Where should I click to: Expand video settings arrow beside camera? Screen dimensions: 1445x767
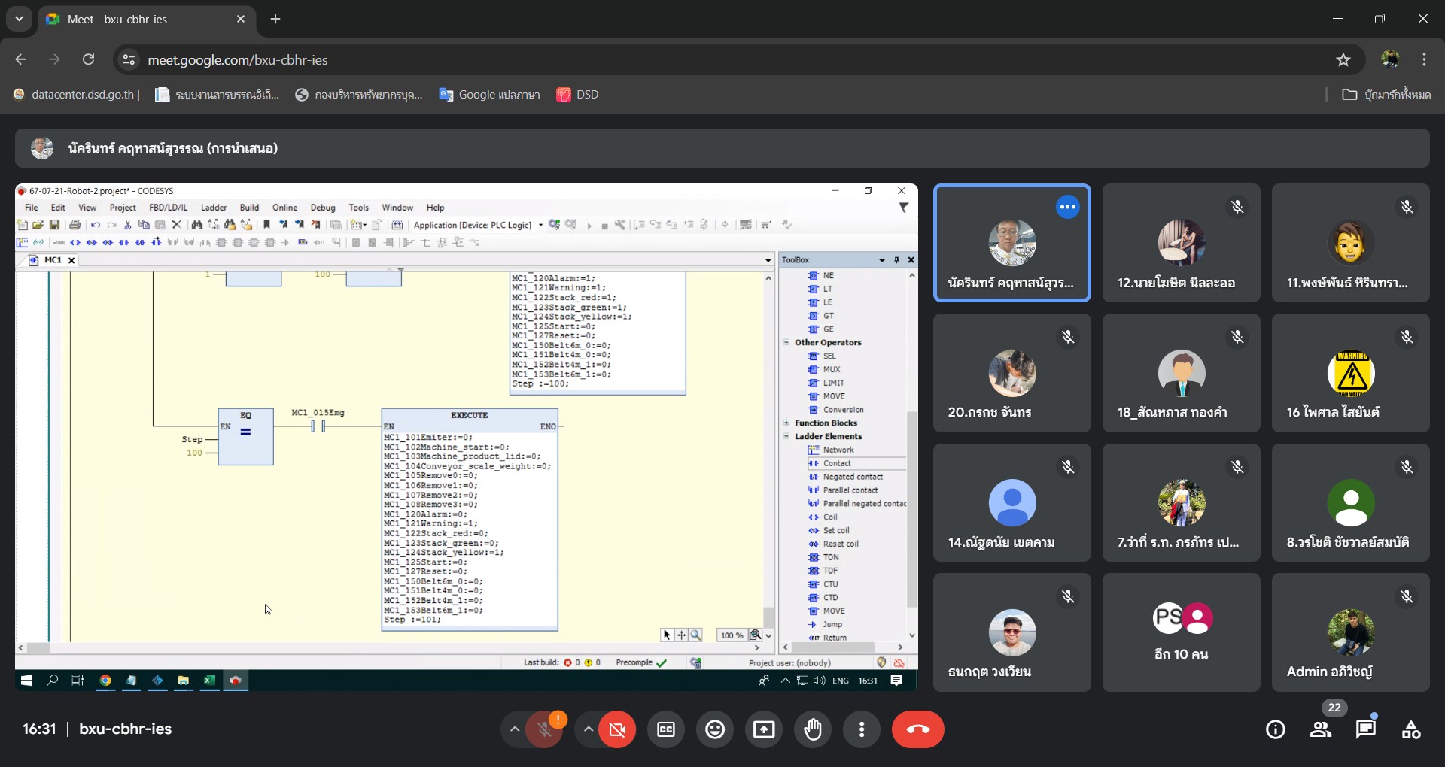[x=588, y=729]
